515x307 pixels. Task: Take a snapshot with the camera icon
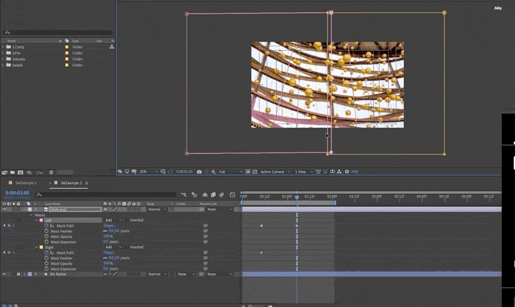coord(199,172)
